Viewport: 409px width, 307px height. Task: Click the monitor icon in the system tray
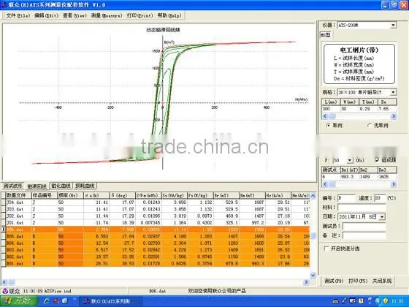point(352,301)
